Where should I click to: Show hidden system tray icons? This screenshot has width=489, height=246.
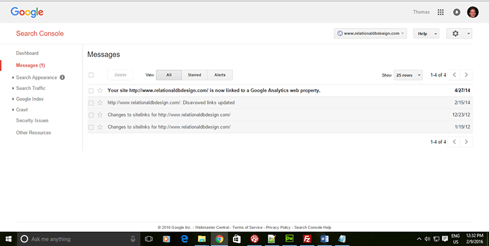[x=419, y=239]
